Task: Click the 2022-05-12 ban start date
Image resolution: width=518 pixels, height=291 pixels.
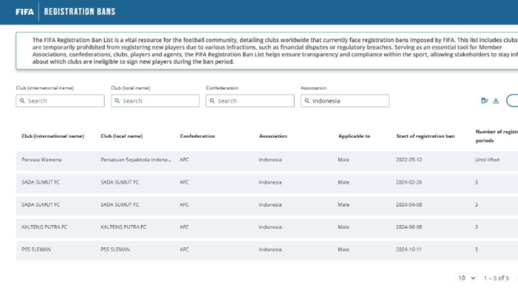Action: [x=409, y=160]
